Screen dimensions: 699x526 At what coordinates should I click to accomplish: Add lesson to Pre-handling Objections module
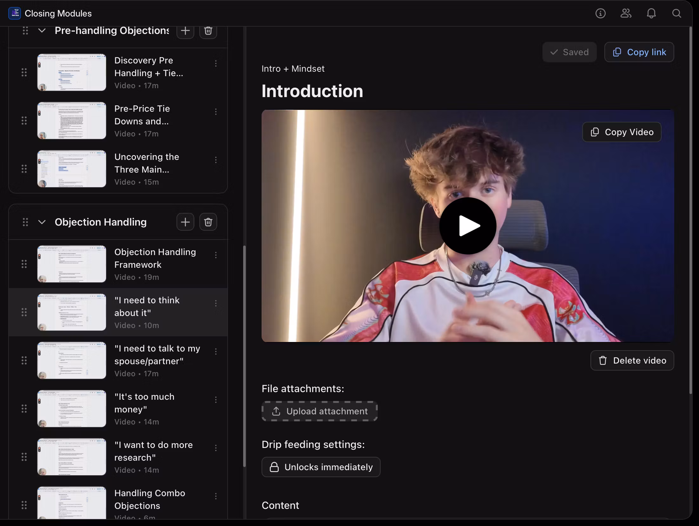coord(185,31)
